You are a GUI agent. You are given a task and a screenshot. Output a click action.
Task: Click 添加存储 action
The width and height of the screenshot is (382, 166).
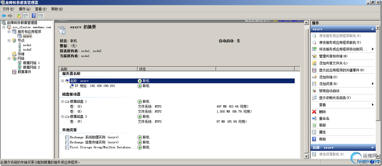pyautogui.click(x=328, y=77)
